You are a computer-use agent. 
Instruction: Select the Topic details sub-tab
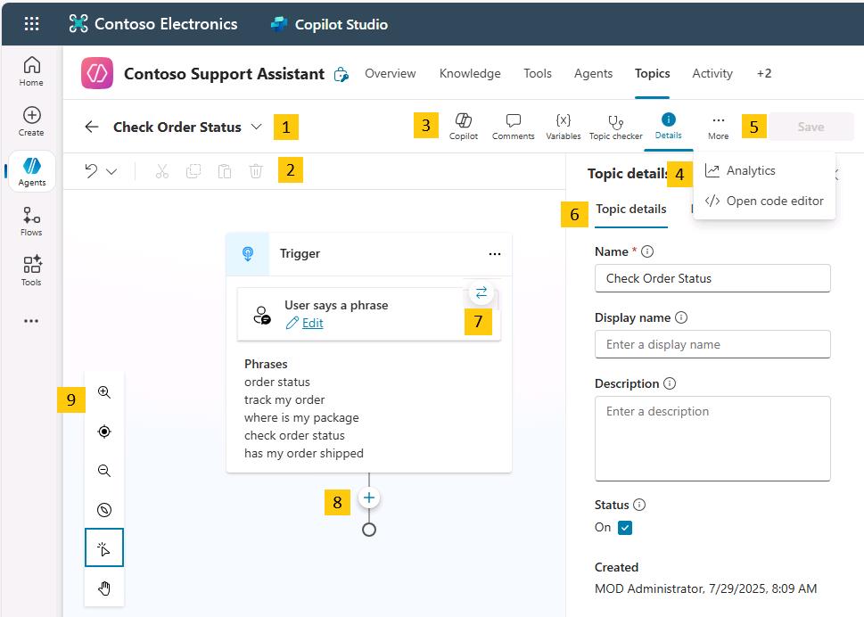tap(631, 209)
